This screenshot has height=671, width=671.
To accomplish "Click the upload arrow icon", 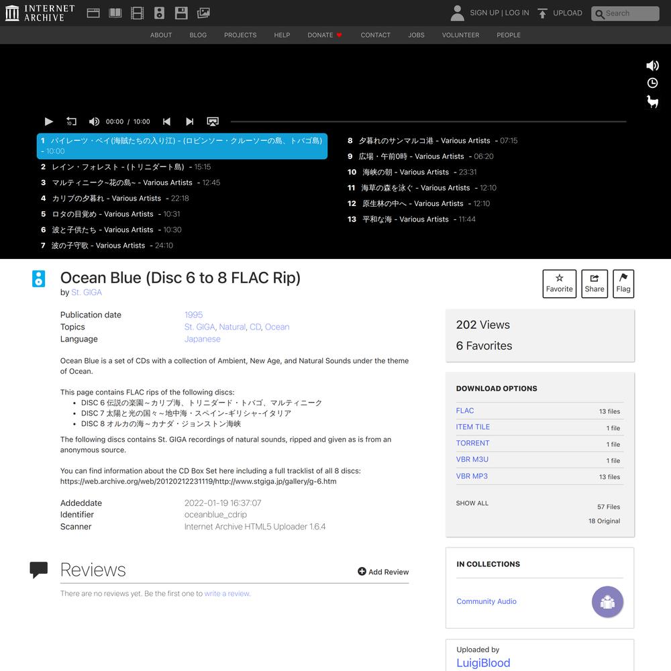I will coord(542,13).
